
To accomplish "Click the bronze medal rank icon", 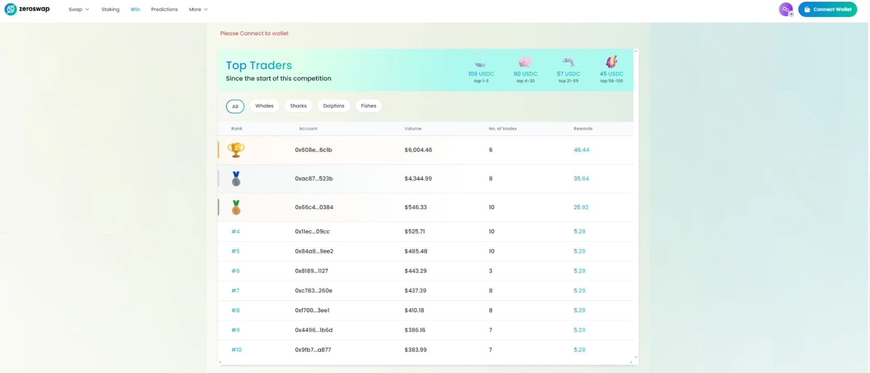I will [236, 207].
